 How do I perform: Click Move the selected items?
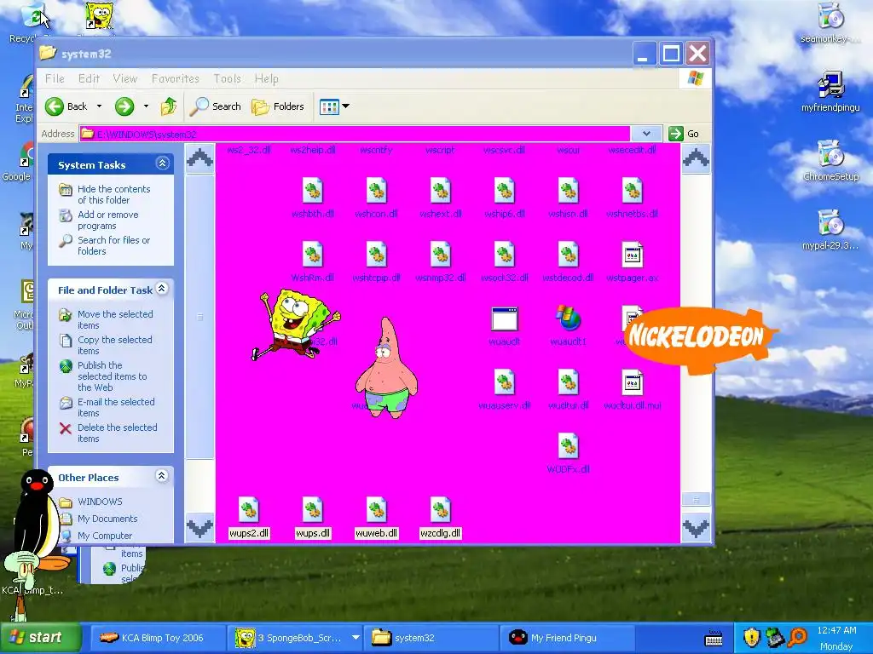pyautogui.click(x=115, y=319)
